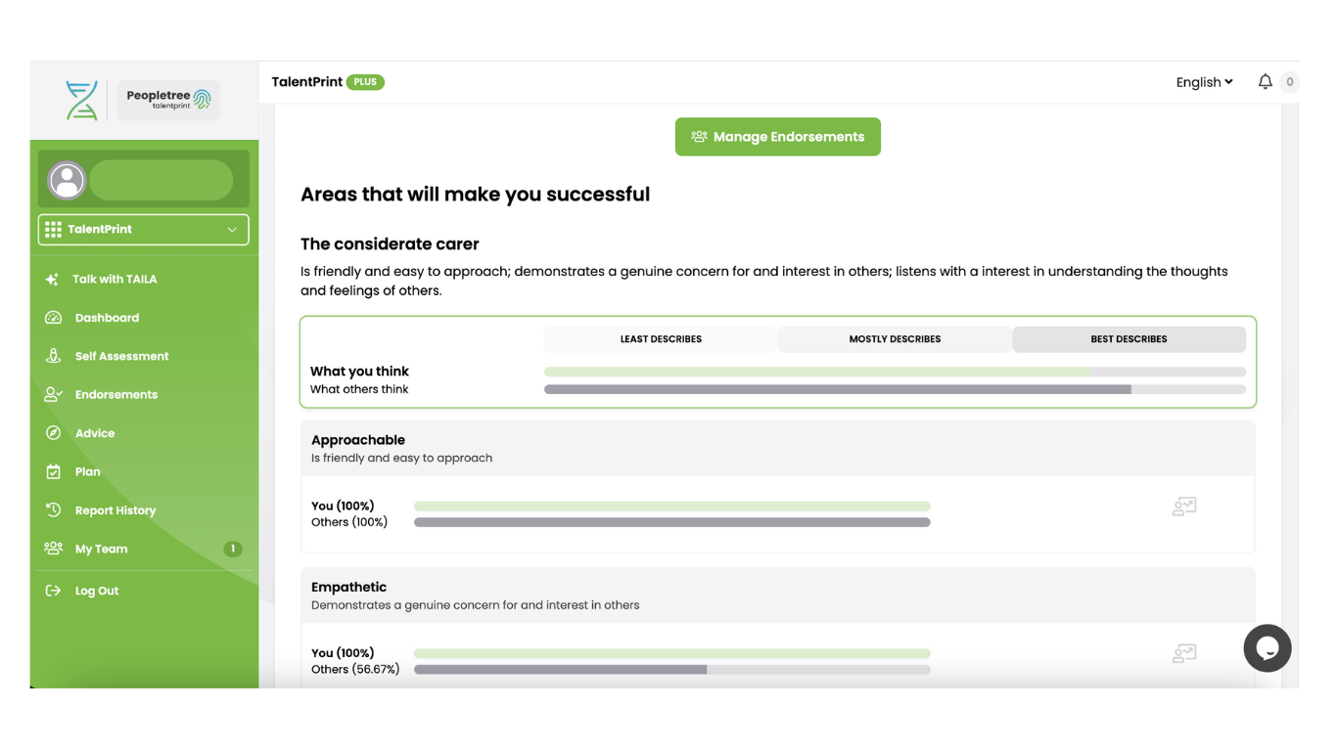Image resolution: width=1337 pixels, height=751 pixels.
Task: Click the Dashboard gauge icon
Action: [x=53, y=317]
